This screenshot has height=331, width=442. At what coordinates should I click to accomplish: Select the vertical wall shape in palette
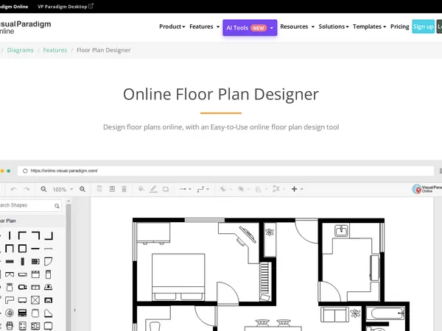[10, 235]
